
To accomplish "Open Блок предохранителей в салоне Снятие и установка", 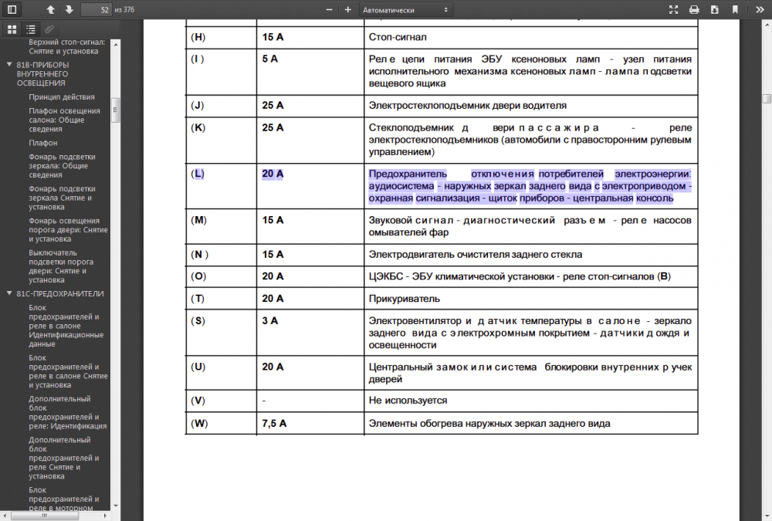I will pos(68,371).
